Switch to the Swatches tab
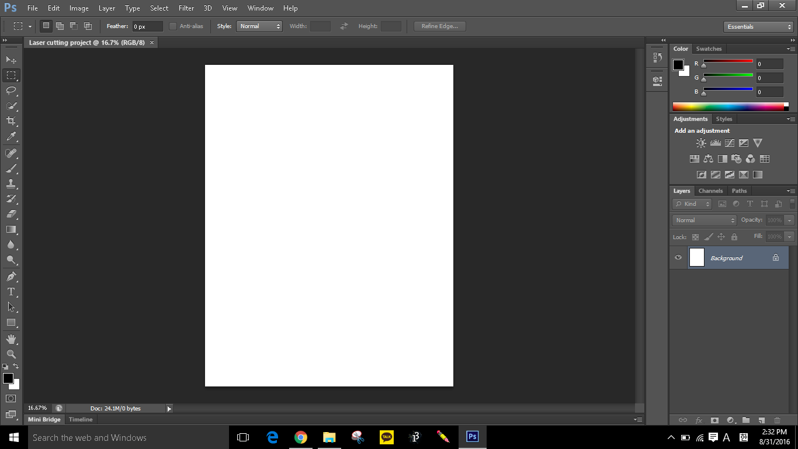This screenshot has height=449, width=798. pos(709,49)
